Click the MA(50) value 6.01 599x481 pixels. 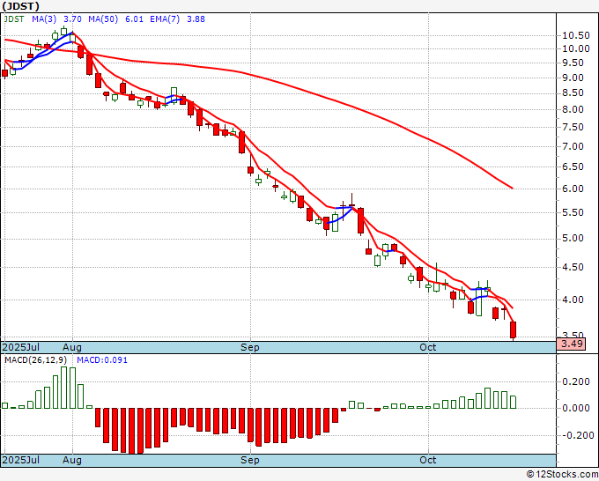134,19
